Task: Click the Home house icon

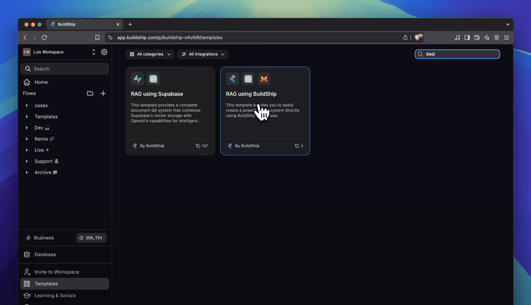Action: [x=27, y=82]
